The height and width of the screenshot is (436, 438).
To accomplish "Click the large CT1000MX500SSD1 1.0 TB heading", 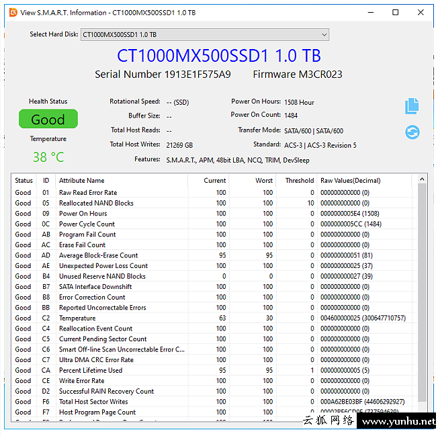I will (x=219, y=55).
